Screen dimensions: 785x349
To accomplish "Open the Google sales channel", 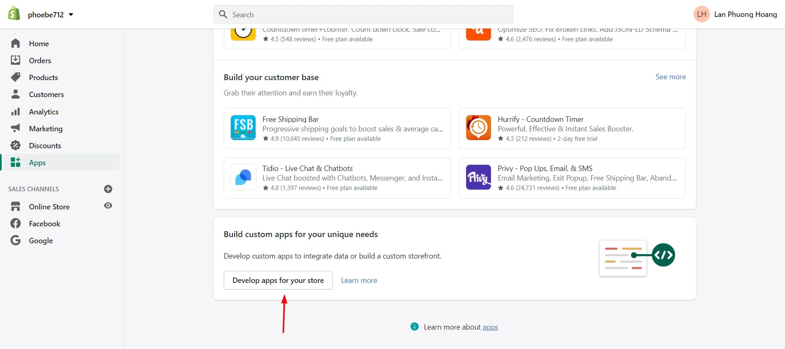I will coord(41,240).
